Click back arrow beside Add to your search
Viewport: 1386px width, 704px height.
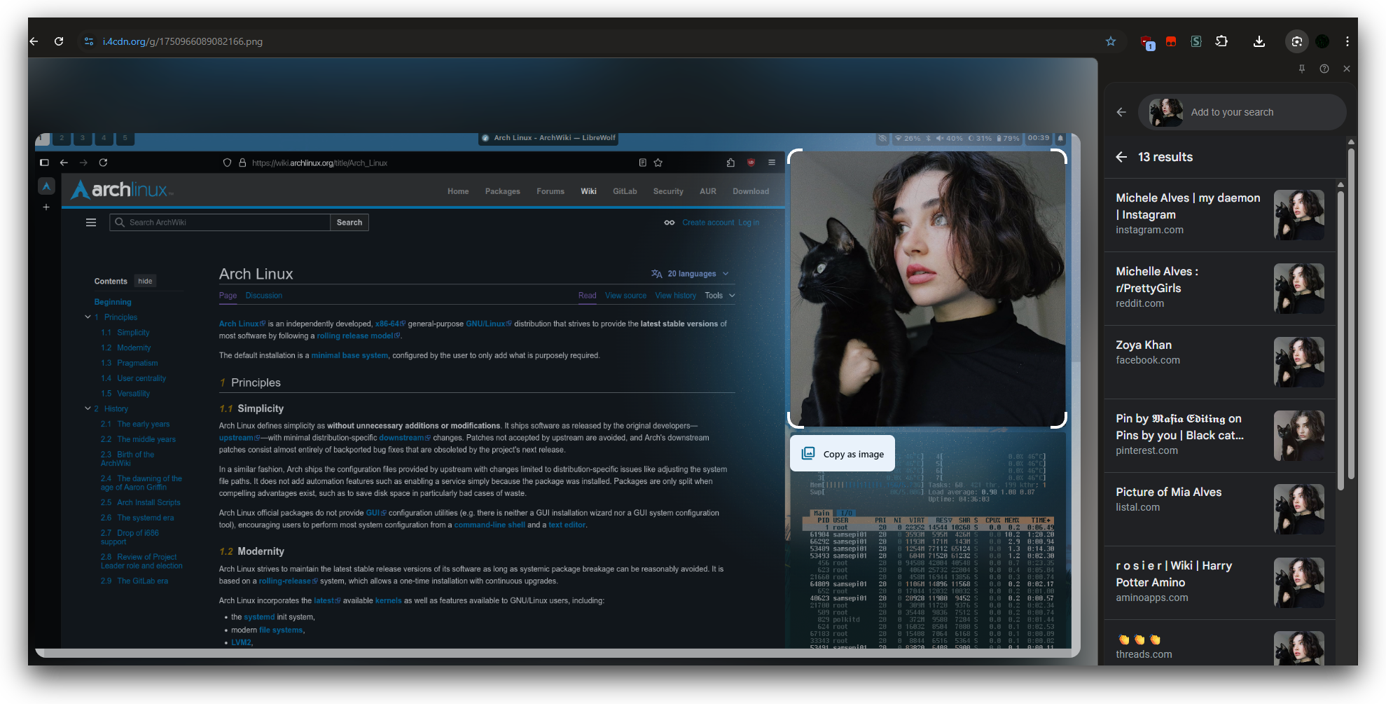[x=1121, y=112]
